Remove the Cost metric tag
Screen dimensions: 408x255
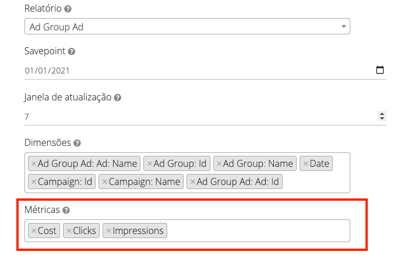[33, 231]
